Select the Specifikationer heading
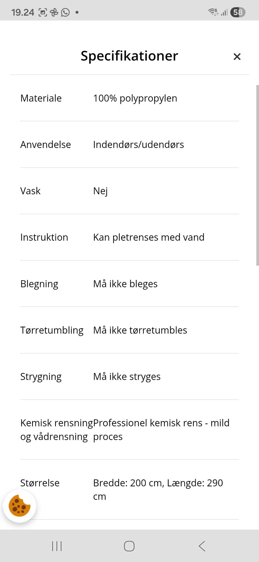The image size is (259, 562). 129,56
